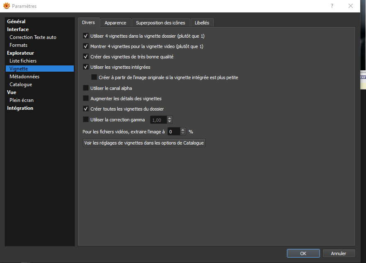Enable 'Utiliser la correction gamma'
This screenshot has width=366, height=263.
click(86, 120)
